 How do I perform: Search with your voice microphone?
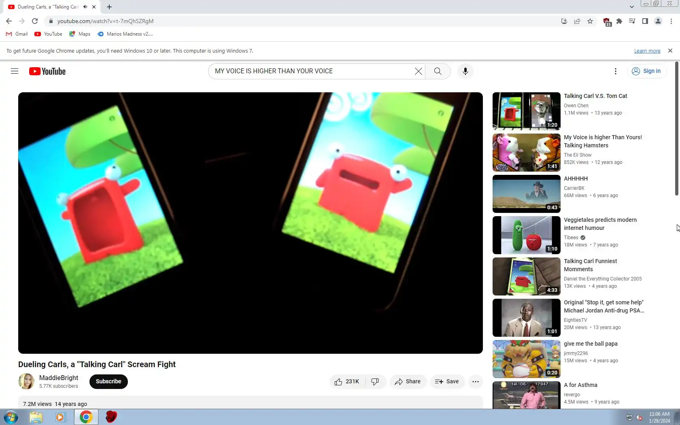point(465,71)
